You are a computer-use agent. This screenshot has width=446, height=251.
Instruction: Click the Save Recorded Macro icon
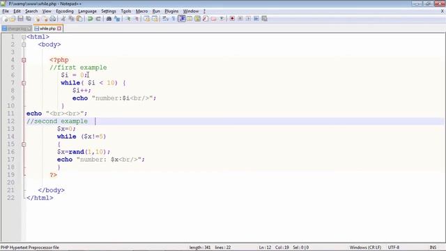[264, 19]
